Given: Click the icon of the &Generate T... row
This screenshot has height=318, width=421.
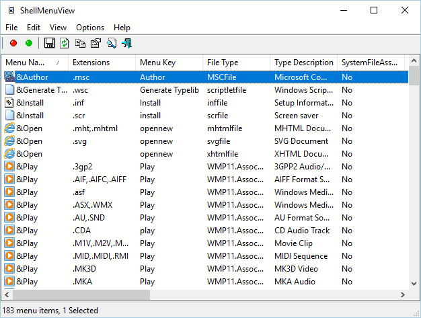Looking at the screenshot, I should click(x=9, y=89).
